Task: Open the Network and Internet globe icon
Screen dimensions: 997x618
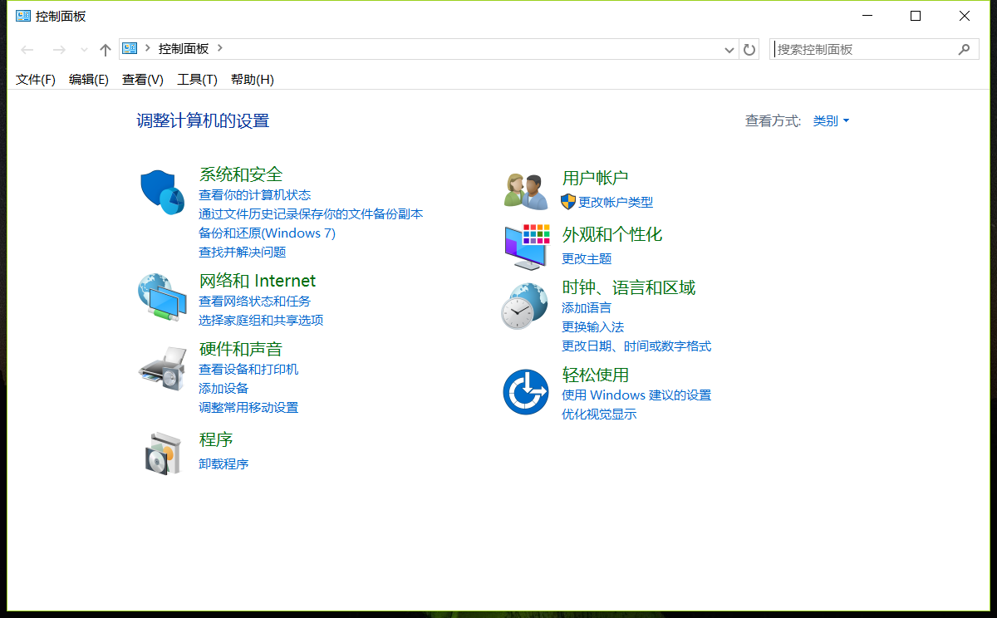Action: point(162,297)
